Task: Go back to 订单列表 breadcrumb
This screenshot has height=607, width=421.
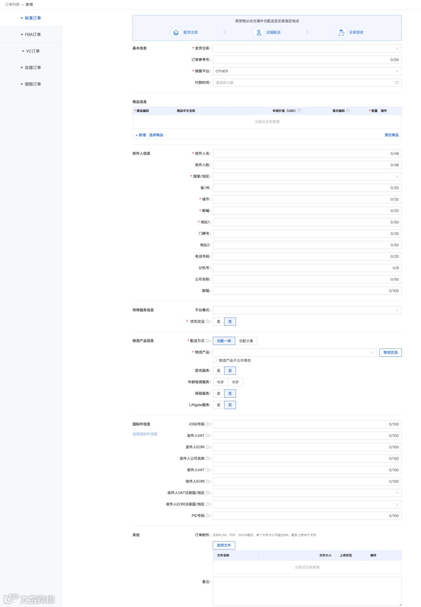Action: coord(12,5)
